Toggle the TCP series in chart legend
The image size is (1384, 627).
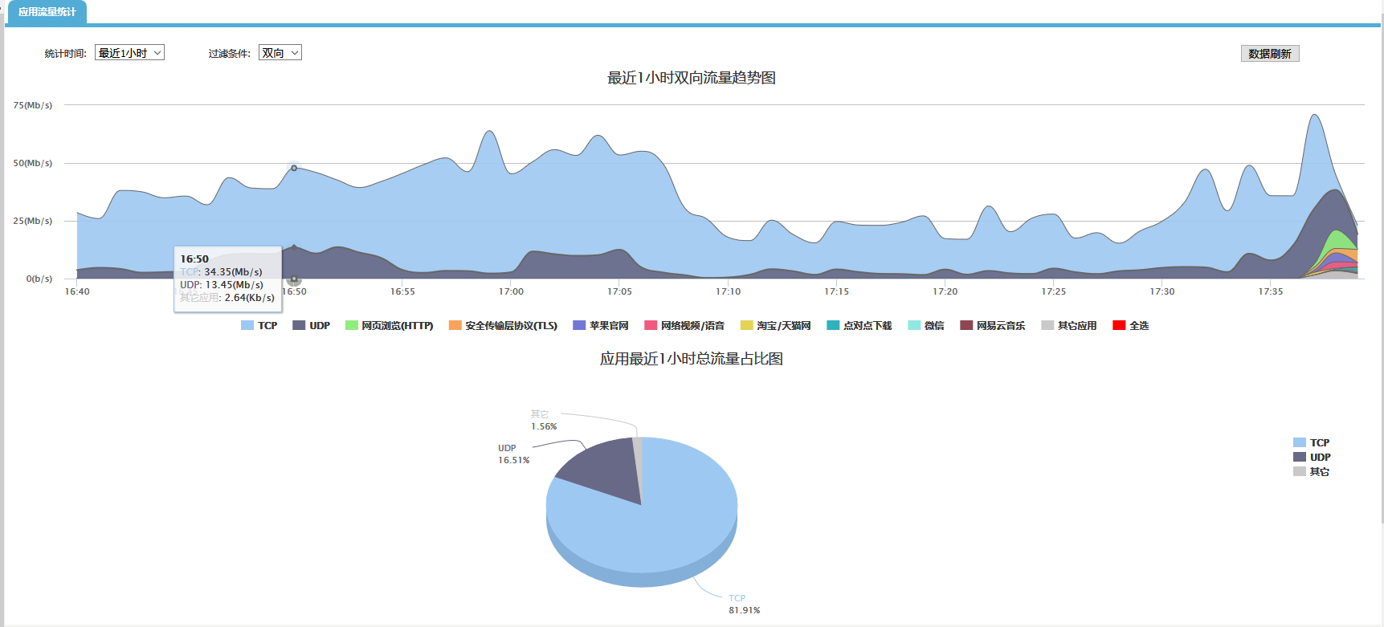[259, 325]
